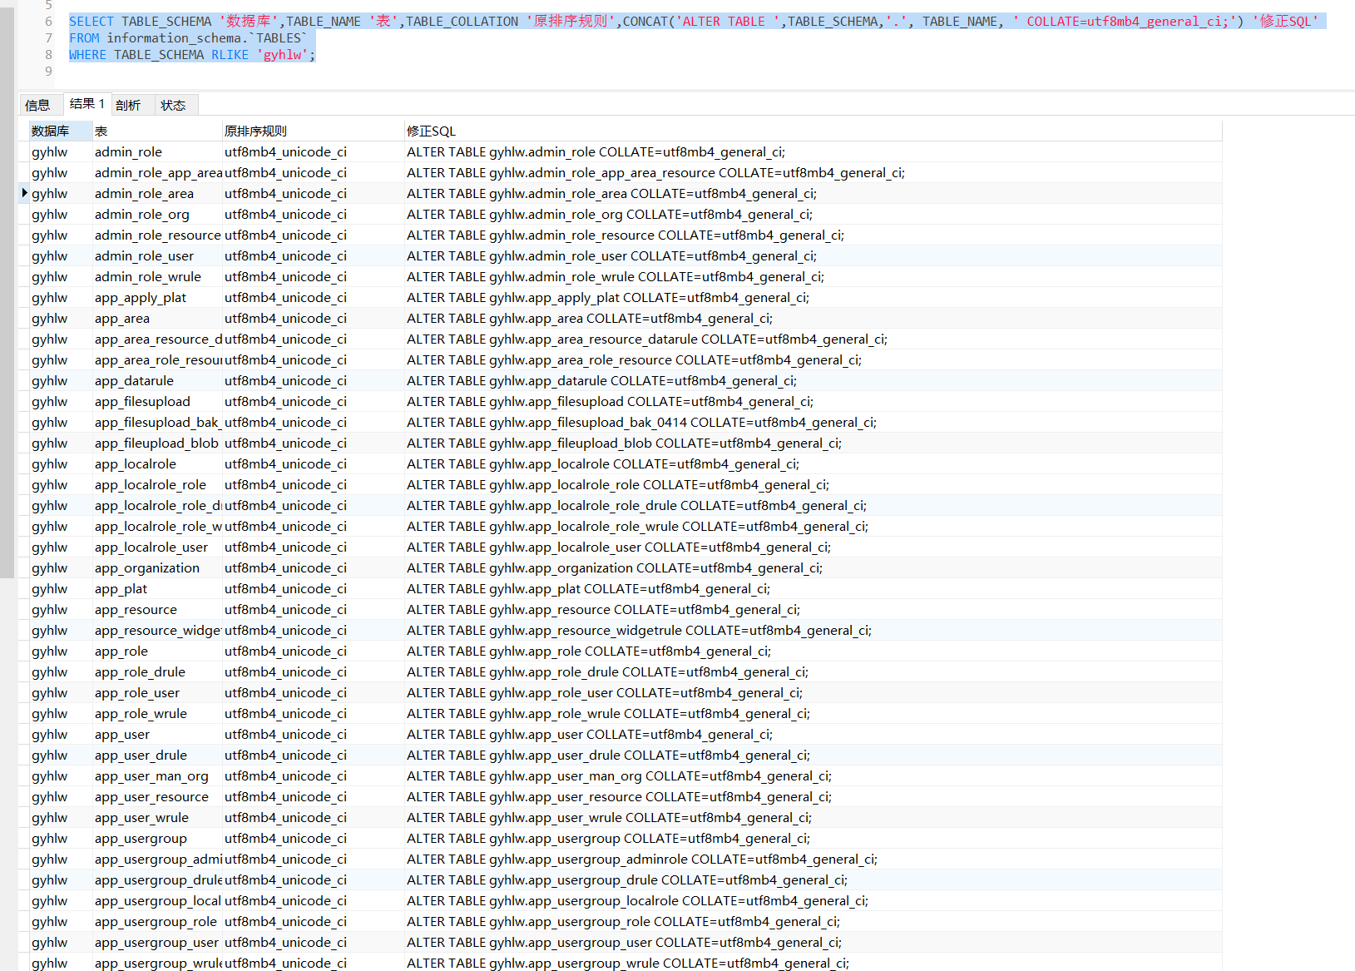Click the 数据库 column header
Image resolution: width=1355 pixels, height=971 pixels.
pos(51,131)
